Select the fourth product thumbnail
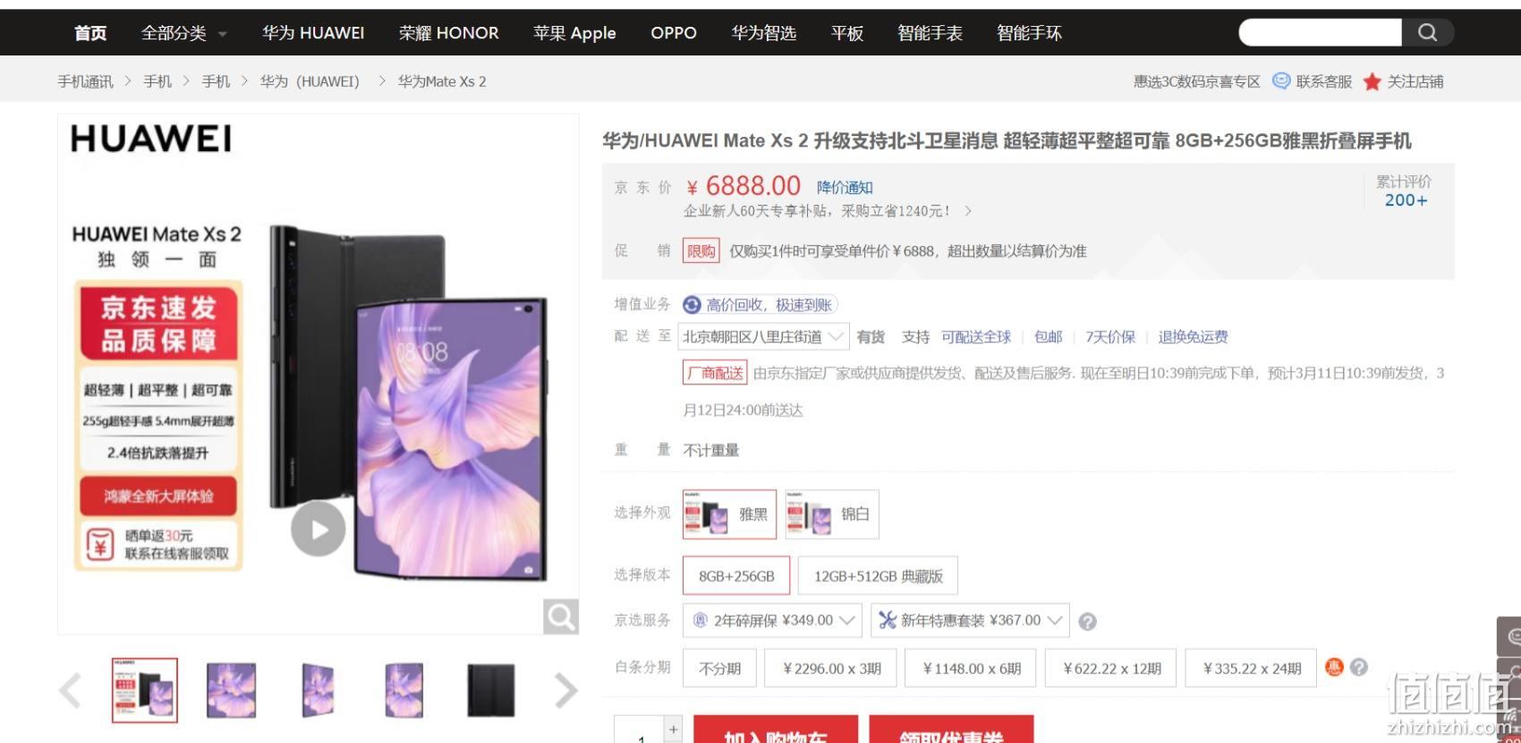 coord(404,690)
